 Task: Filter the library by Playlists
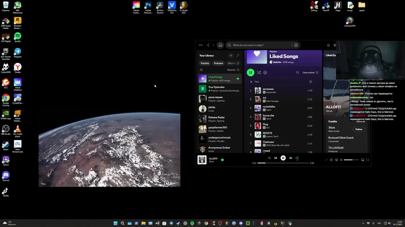205,63
